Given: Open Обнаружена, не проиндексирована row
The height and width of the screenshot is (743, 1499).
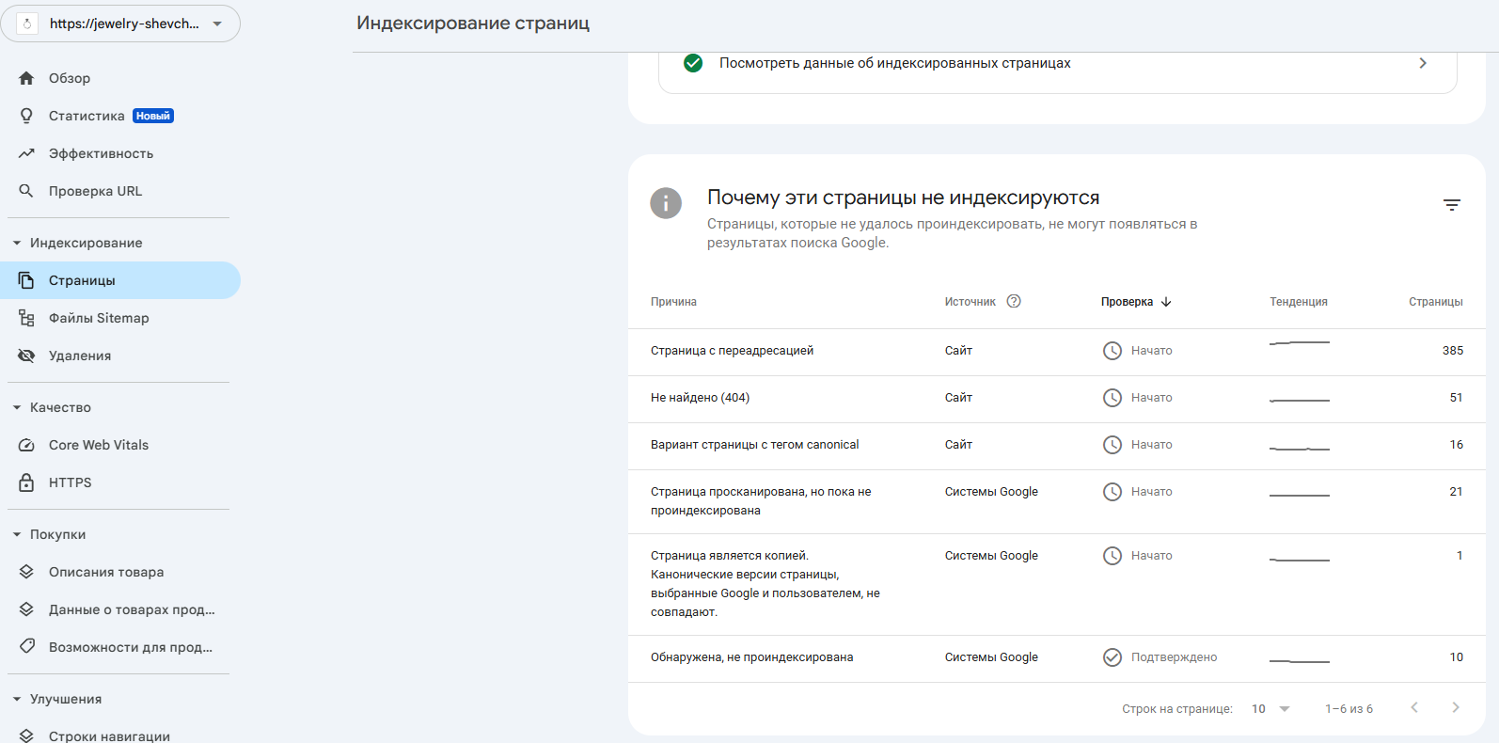Looking at the screenshot, I should coord(1057,658).
